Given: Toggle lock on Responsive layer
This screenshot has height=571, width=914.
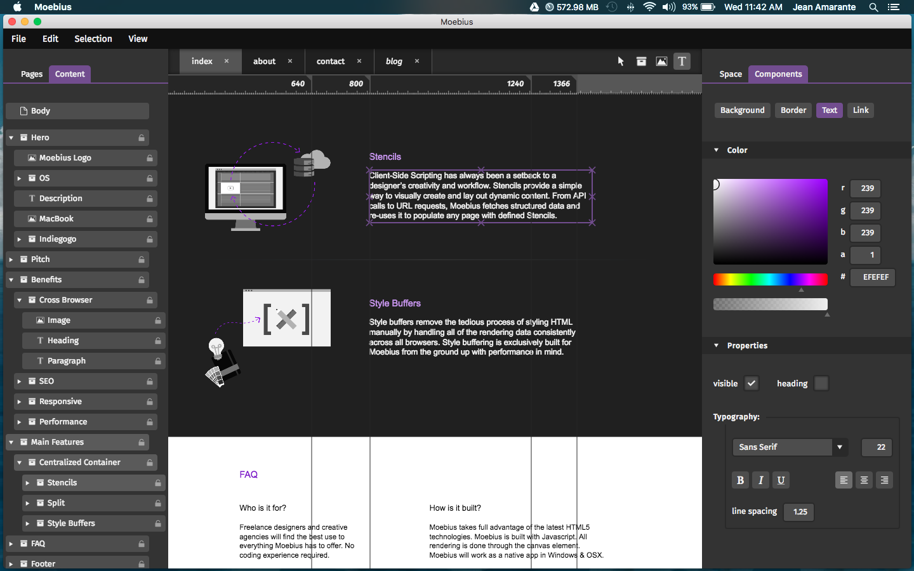Looking at the screenshot, I should pos(150,402).
